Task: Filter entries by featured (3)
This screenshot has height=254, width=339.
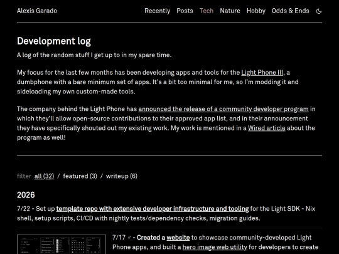Action: (x=80, y=176)
